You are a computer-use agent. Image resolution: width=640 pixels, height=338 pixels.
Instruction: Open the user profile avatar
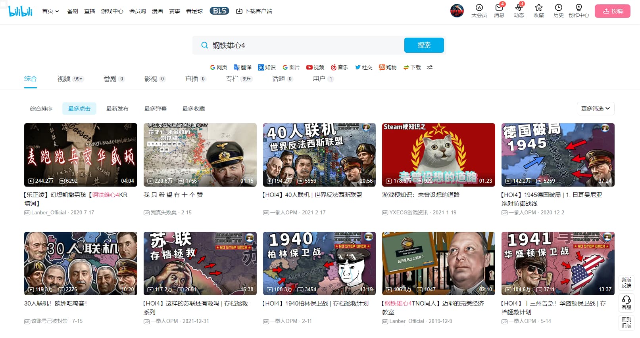pyautogui.click(x=457, y=11)
